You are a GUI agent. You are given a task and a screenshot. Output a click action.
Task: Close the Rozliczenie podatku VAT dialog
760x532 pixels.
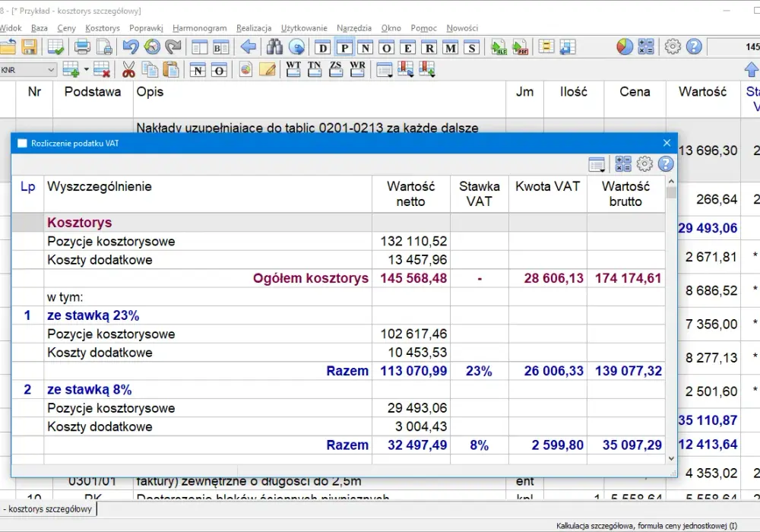(667, 143)
